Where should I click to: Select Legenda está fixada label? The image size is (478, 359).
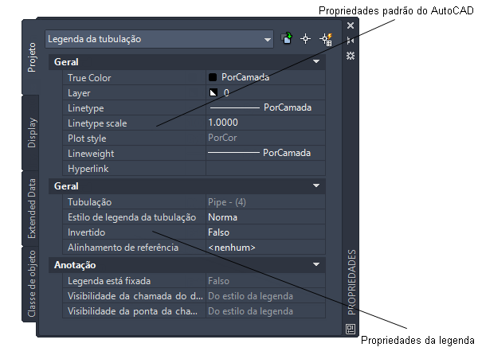click(109, 281)
